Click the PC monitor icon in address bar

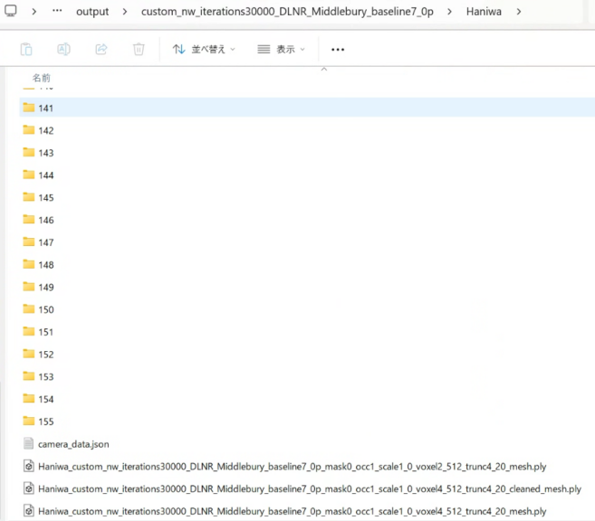point(10,12)
